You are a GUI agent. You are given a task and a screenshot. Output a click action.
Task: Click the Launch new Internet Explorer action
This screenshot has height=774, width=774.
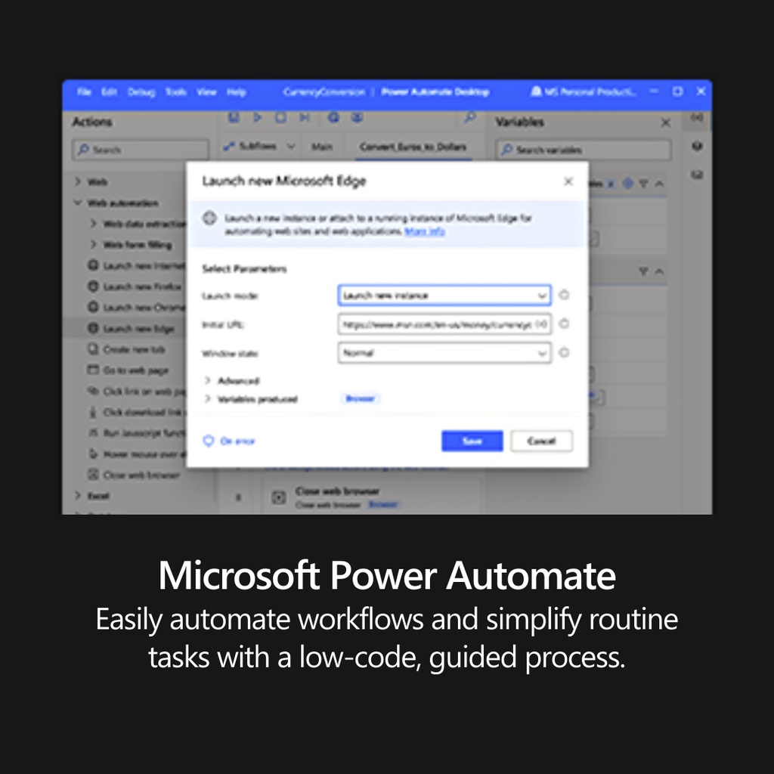pos(137,265)
